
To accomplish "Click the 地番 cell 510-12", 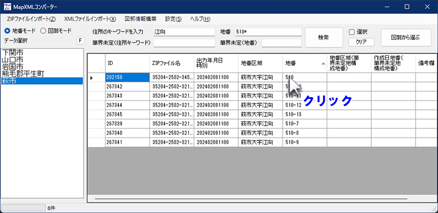I will tap(305, 105).
